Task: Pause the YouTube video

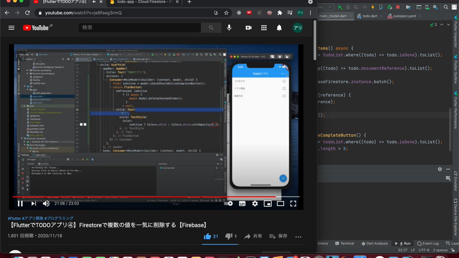Action: click(x=20, y=204)
